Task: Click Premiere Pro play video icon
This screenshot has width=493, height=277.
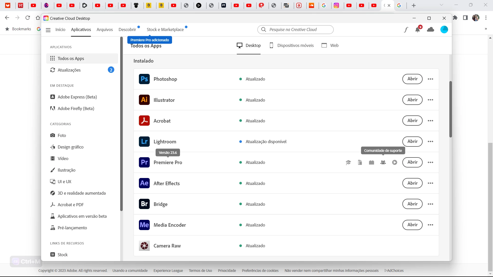Action: point(395,162)
